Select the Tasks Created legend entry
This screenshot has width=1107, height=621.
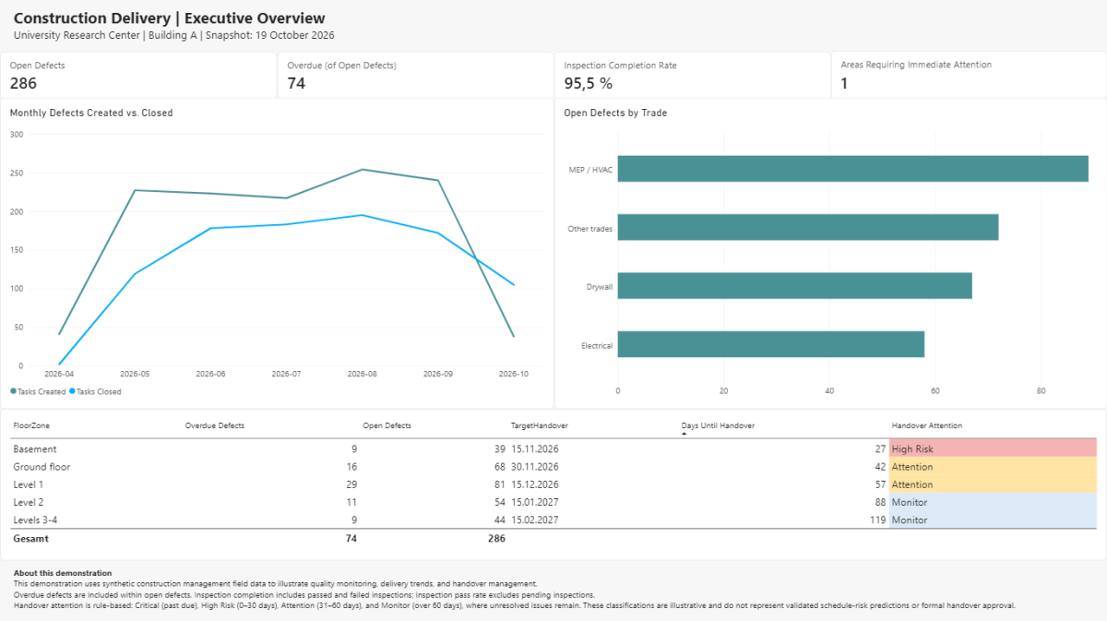click(38, 391)
